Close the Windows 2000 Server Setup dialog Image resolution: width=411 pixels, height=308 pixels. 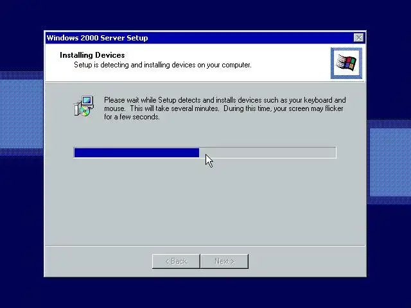(358, 38)
